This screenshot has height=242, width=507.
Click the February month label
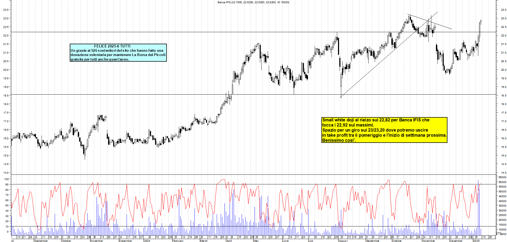[178, 241]
